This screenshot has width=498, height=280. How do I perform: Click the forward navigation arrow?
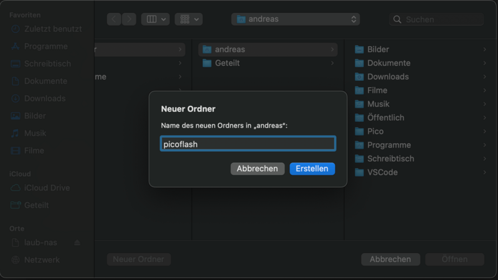129,19
